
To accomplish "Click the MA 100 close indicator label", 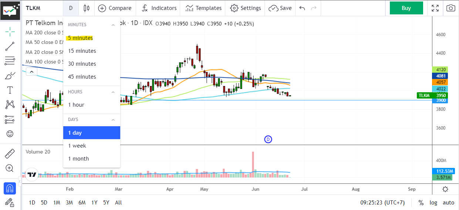I will click(44, 62).
